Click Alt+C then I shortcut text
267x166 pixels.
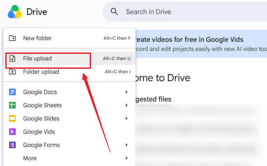[x=118, y=72]
